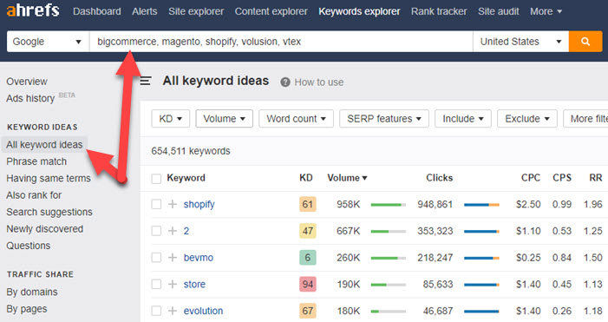This screenshot has width=608, height=322.
Task: Open Site explorer in top navigation
Action: (x=196, y=11)
